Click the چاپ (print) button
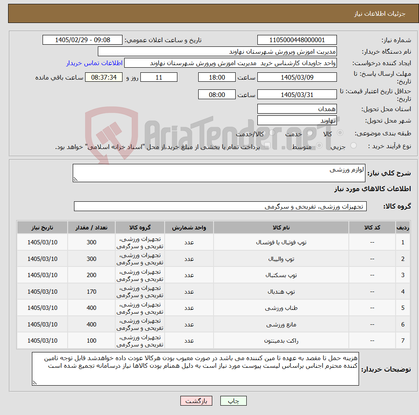 (x=233, y=401)
